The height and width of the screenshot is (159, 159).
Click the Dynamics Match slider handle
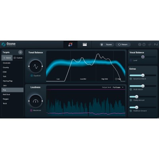[143, 76]
